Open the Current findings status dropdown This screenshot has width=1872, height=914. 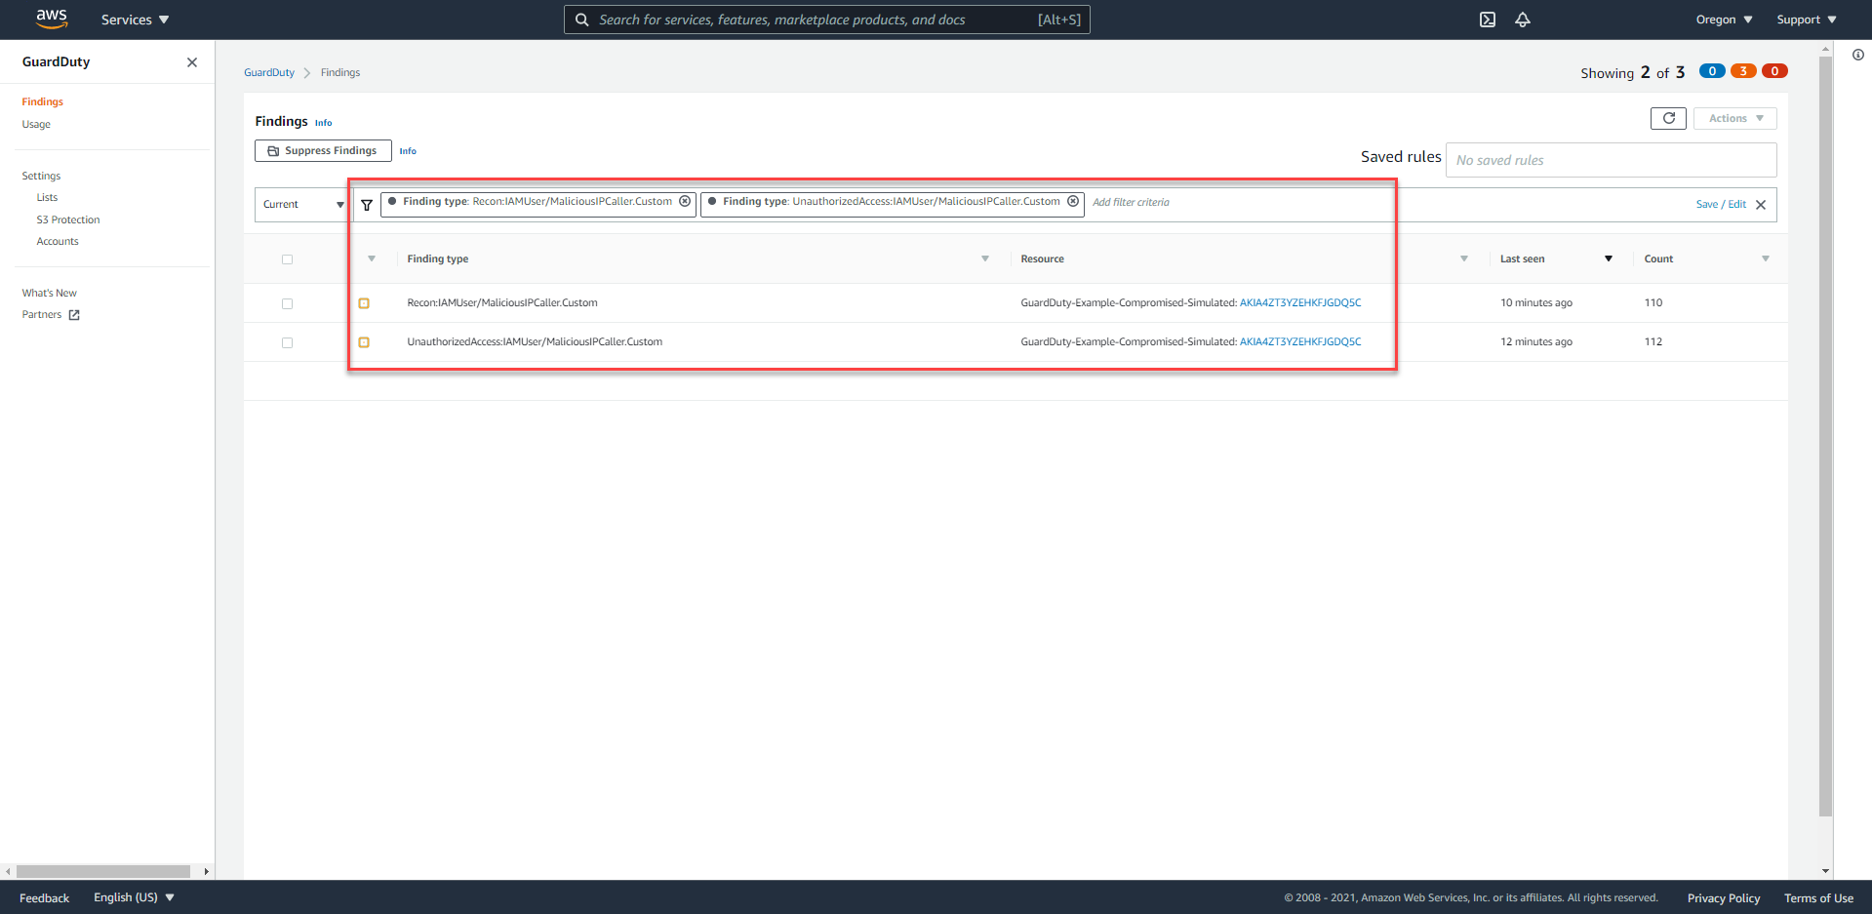tap(302, 205)
